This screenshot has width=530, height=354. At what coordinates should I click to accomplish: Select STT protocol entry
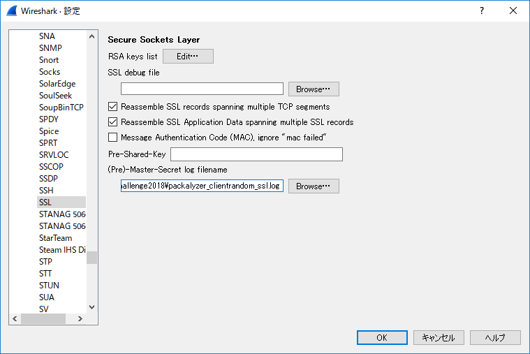pyautogui.click(x=45, y=273)
